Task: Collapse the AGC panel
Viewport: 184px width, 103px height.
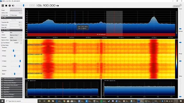Action: [11, 17]
